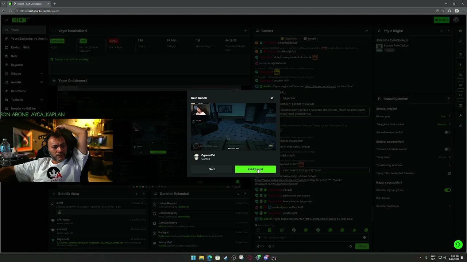Open Yayın in the sidebar
467x262 pixels.
point(24,30)
